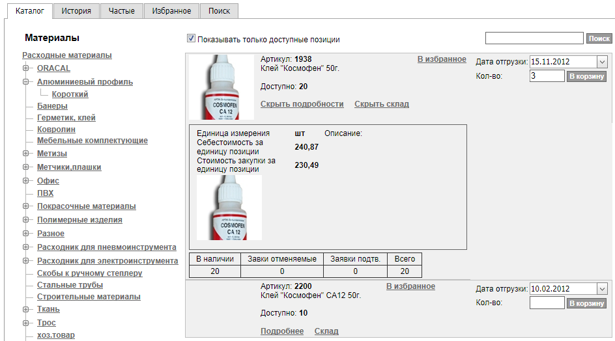Expand the ORACAL tree node
The width and height of the screenshot is (615, 341).
[x=26, y=68]
